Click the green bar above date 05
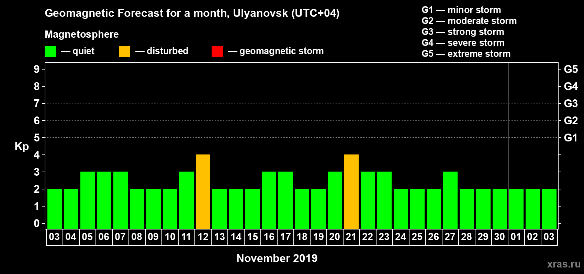 click(88, 200)
